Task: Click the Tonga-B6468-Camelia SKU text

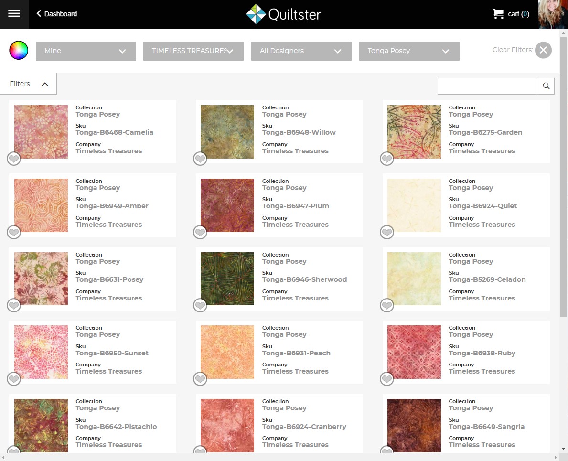Action: [115, 132]
